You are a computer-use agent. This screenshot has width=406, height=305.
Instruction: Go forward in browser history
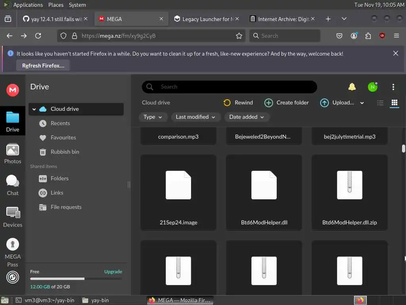(x=24, y=36)
